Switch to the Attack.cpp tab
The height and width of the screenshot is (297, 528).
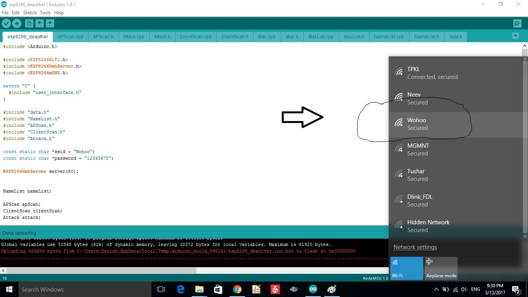(x=134, y=37)
